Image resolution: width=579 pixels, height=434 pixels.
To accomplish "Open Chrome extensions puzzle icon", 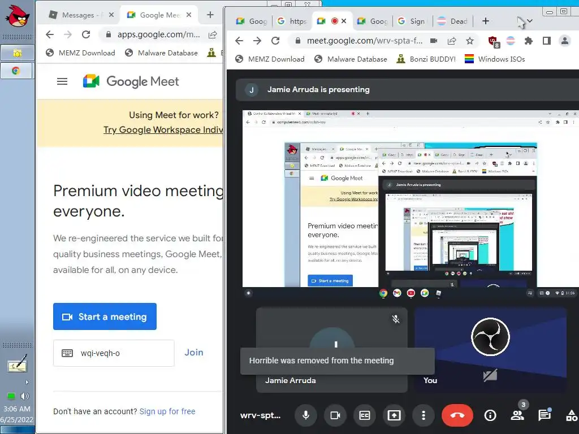I will pyautogui.click(x=529, y=41).
